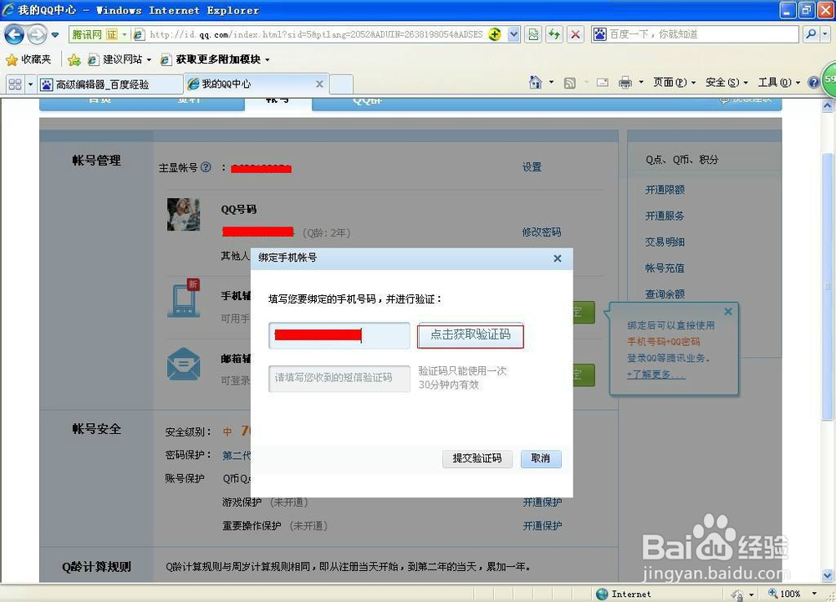
Task: Switch to the 我的QQ中心 tab
Action: (256, 84)
